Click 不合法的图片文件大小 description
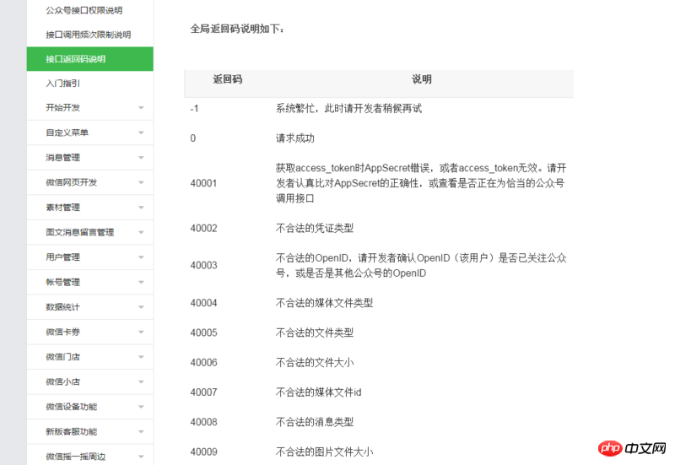 pyautogui.click(x=324, y=452)
